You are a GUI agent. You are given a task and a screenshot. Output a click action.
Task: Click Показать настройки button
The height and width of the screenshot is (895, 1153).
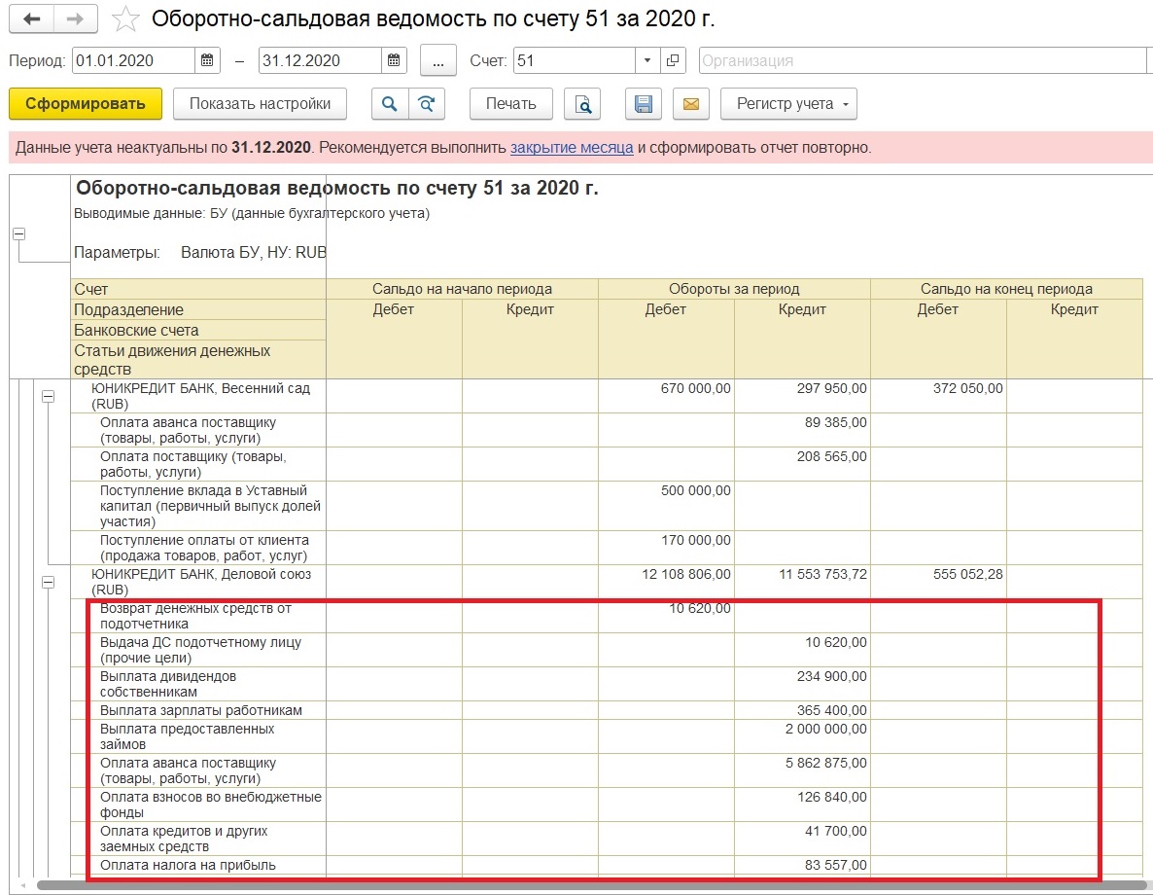(x=260, y=104)
